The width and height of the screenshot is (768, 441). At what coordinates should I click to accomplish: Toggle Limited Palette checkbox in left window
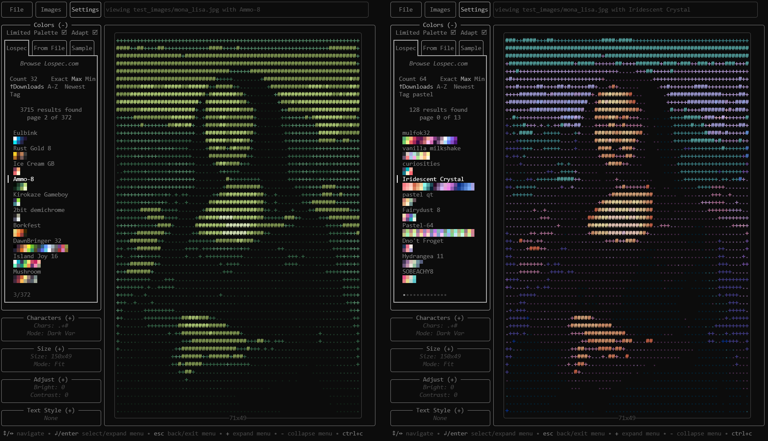tap(64, 33)
